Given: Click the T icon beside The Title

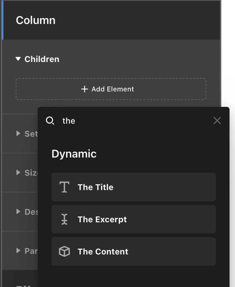Looking at the screenshot, I should tap(64, 187).
